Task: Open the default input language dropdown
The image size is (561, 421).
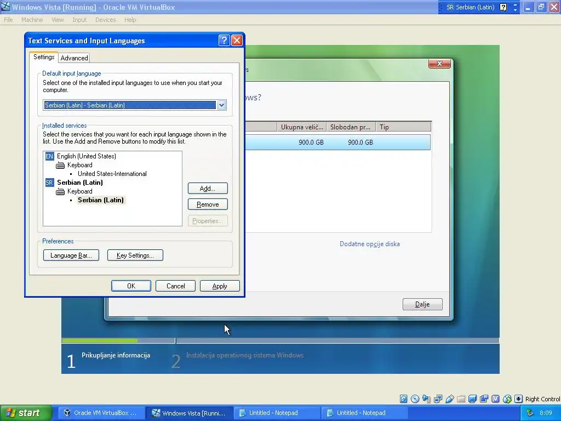Action: 222,105
